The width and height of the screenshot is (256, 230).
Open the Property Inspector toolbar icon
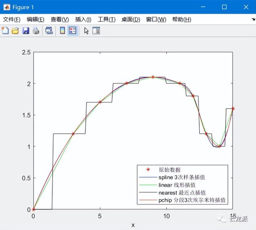pyautogui.click(x=96, y=31)
